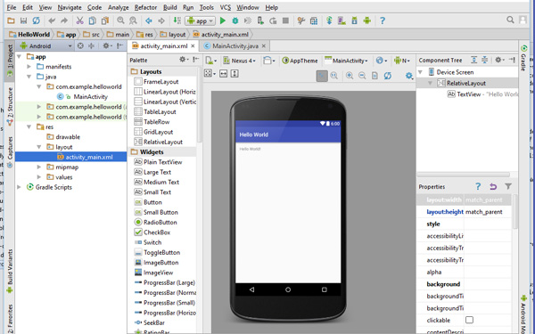
Task: Open the Structure side tool window
Action: pyautogui.click(x=10, y=106)
